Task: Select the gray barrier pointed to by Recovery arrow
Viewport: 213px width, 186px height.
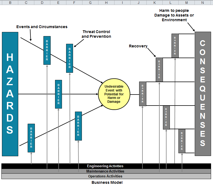Action: point(159,70)
